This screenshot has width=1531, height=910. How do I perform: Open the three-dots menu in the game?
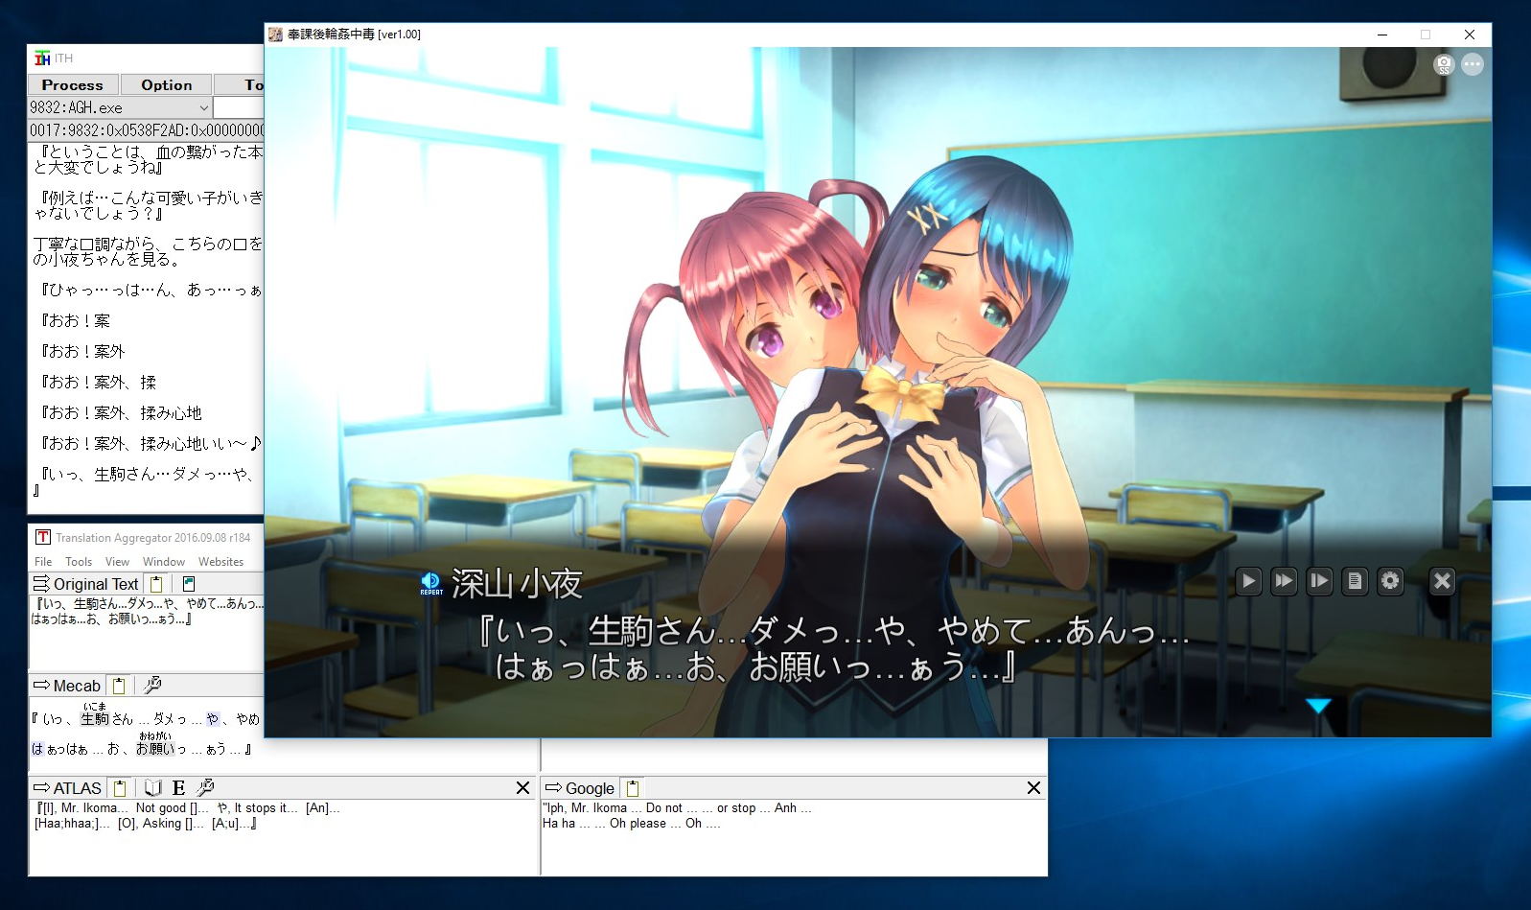(x=1473, y=64)
